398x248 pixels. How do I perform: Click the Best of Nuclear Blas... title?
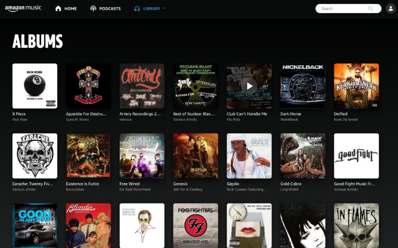[194, 114]
